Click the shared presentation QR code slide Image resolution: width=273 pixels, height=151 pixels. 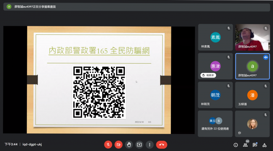pos(99,80)
